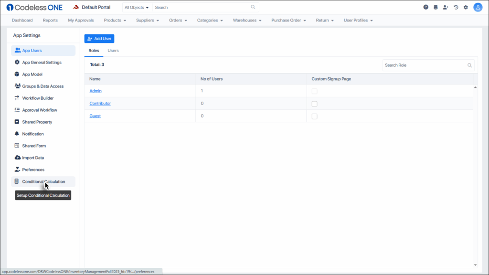This screenshot has height=275, width=489.
Task: Expand the Warehouses menu
Action: (247, 20)
